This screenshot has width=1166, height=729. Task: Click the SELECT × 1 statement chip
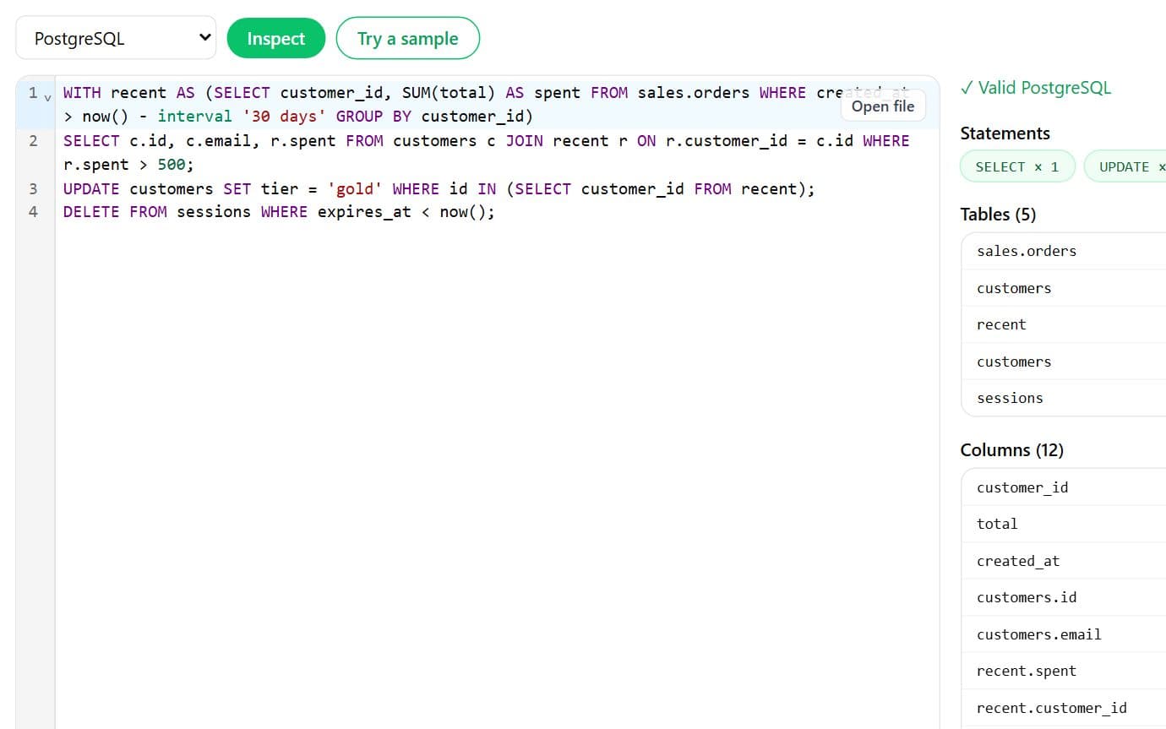tap(1017, 166)
